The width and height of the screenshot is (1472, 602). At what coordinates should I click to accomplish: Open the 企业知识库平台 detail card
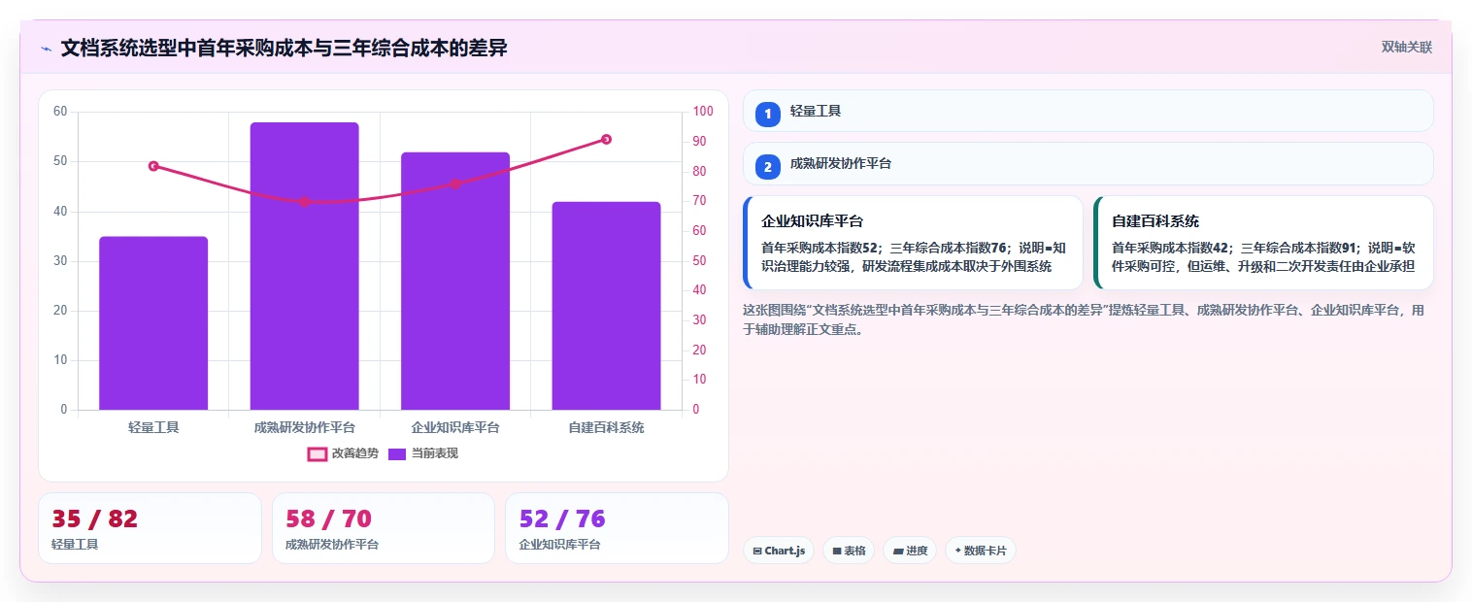click(x=913, y=243)
